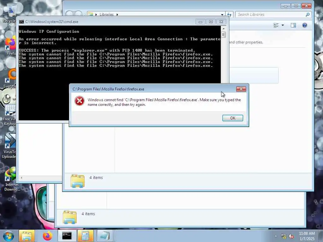Click the cmd window scrollbar thumb
The width and height of the screenshot is (323, 242).
[x=224, y=34]
